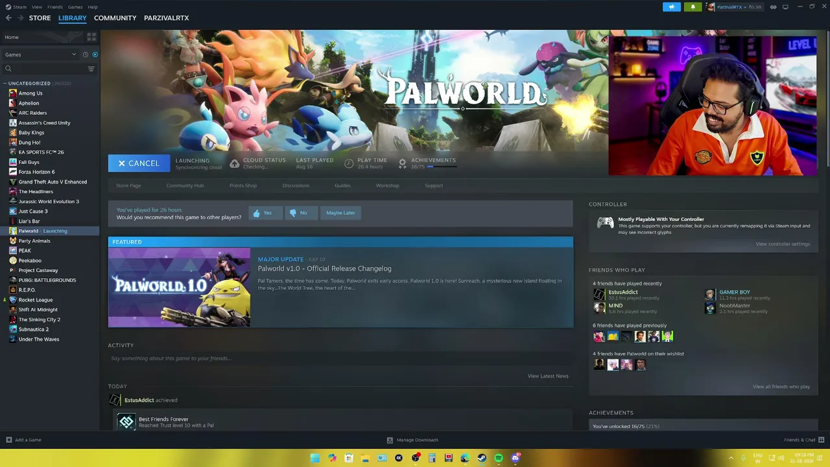Screen dimensions: 830x467
Task: Open Spotify from the taskbar
Action: [x=498, y=458]
